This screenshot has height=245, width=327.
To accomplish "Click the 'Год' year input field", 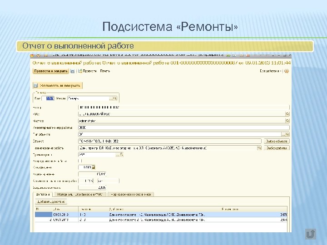I will [x=48, y=98].
